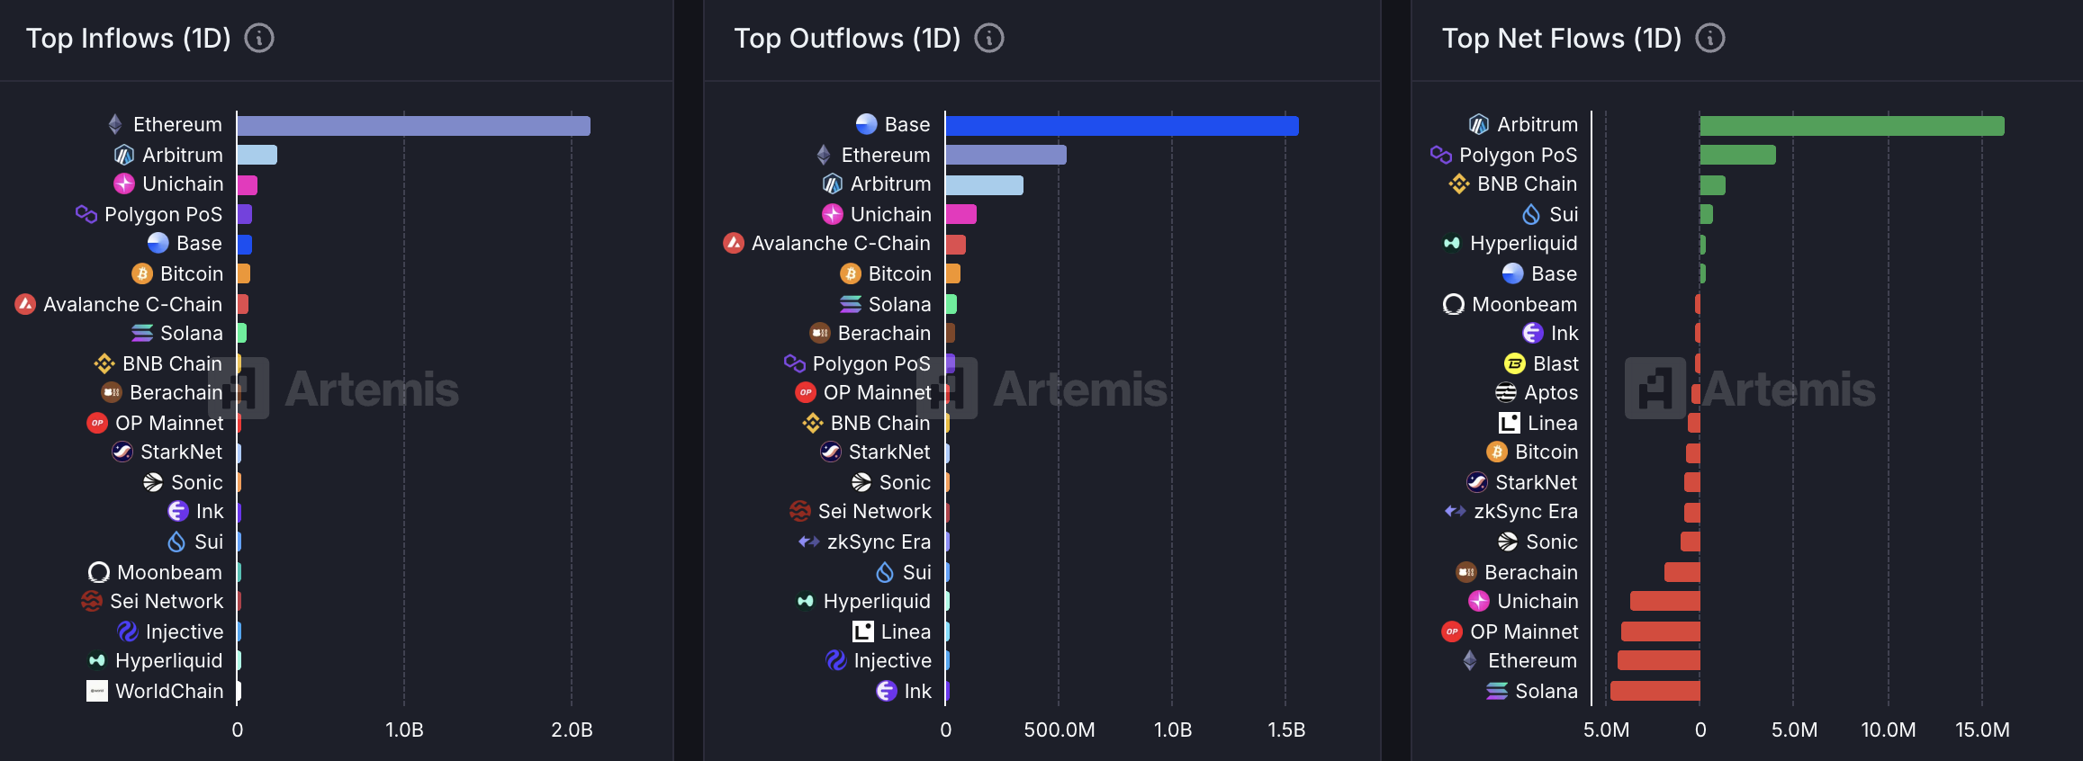Click the Moonbeam logo in Top Inflows
The height and width of the screenshot is (761, 2083).
99,572
